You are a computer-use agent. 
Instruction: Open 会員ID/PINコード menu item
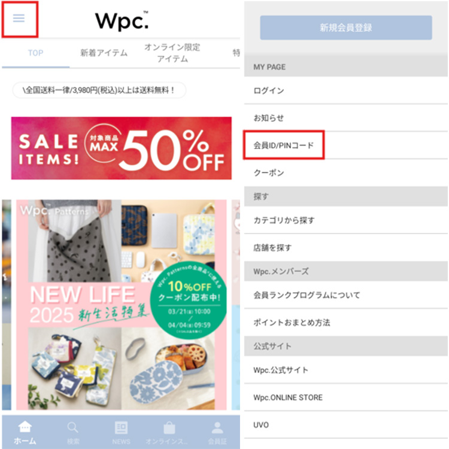[346, 145]
